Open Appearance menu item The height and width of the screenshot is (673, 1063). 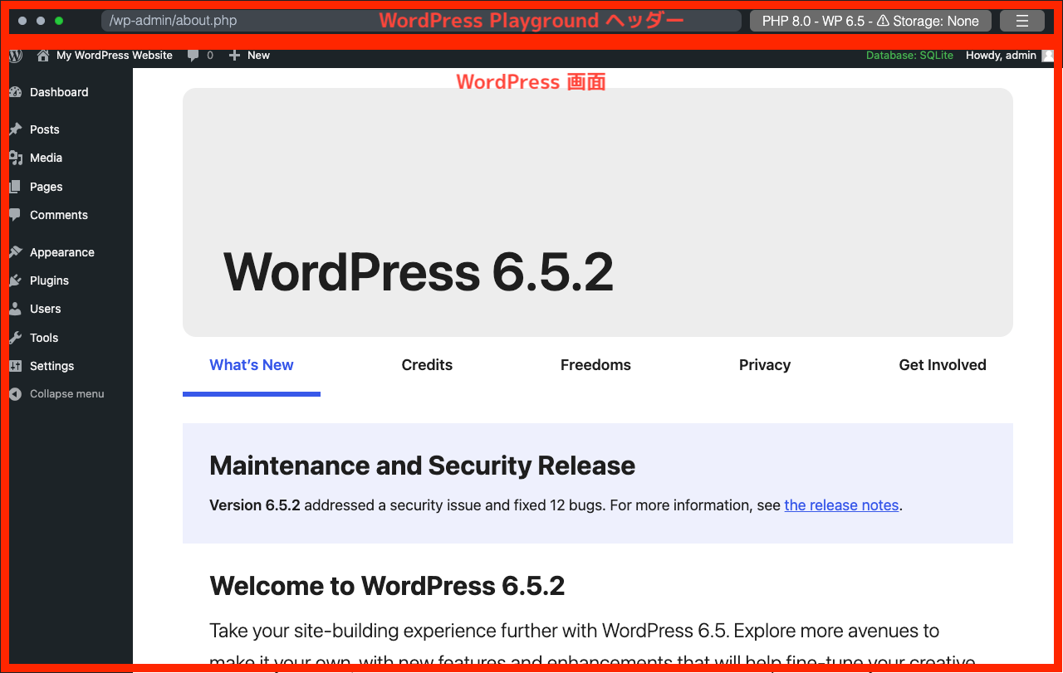click(62, 252)
